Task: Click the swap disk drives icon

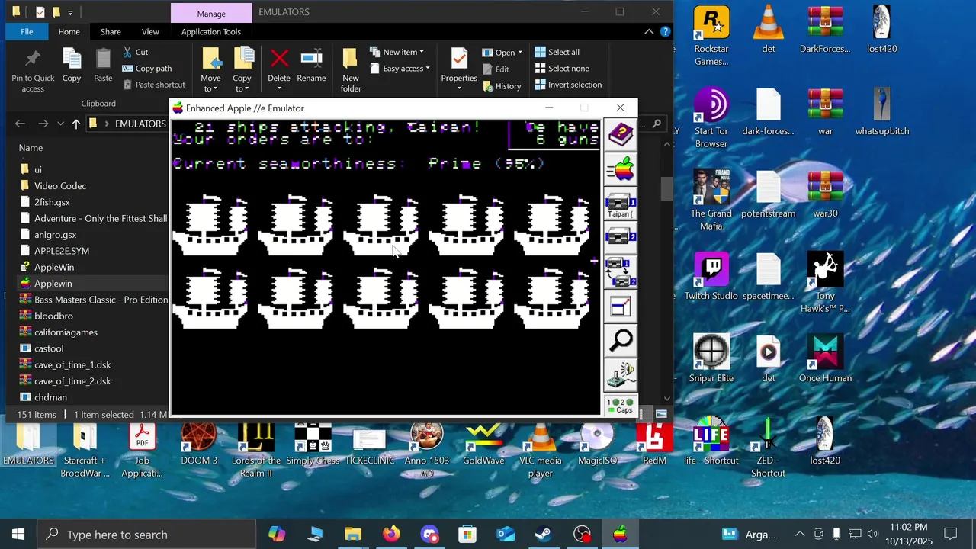Action: coord(621,272)
